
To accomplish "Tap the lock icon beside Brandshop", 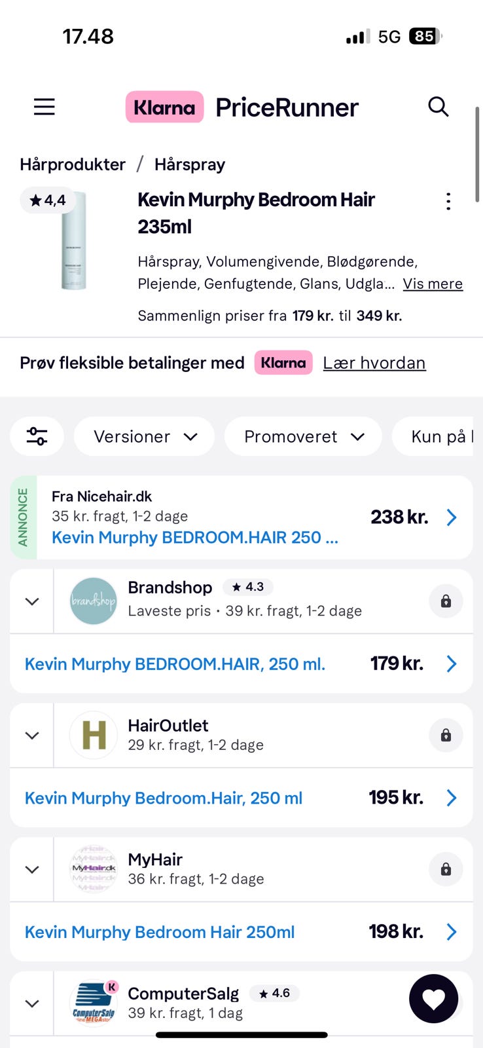I will point(446,601).
